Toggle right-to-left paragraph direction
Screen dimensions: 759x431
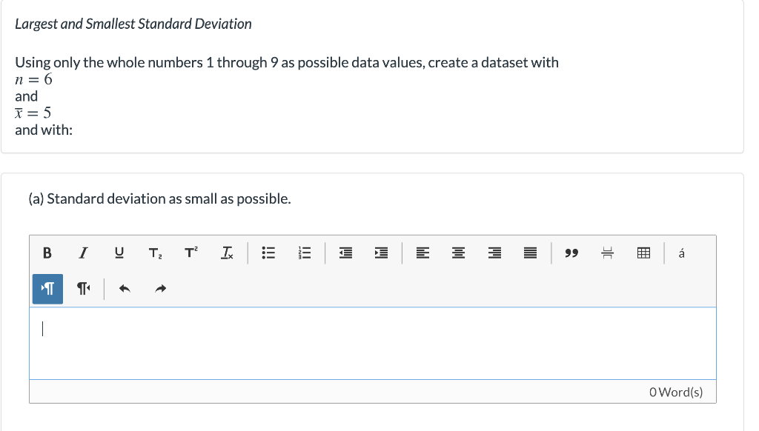82,289
